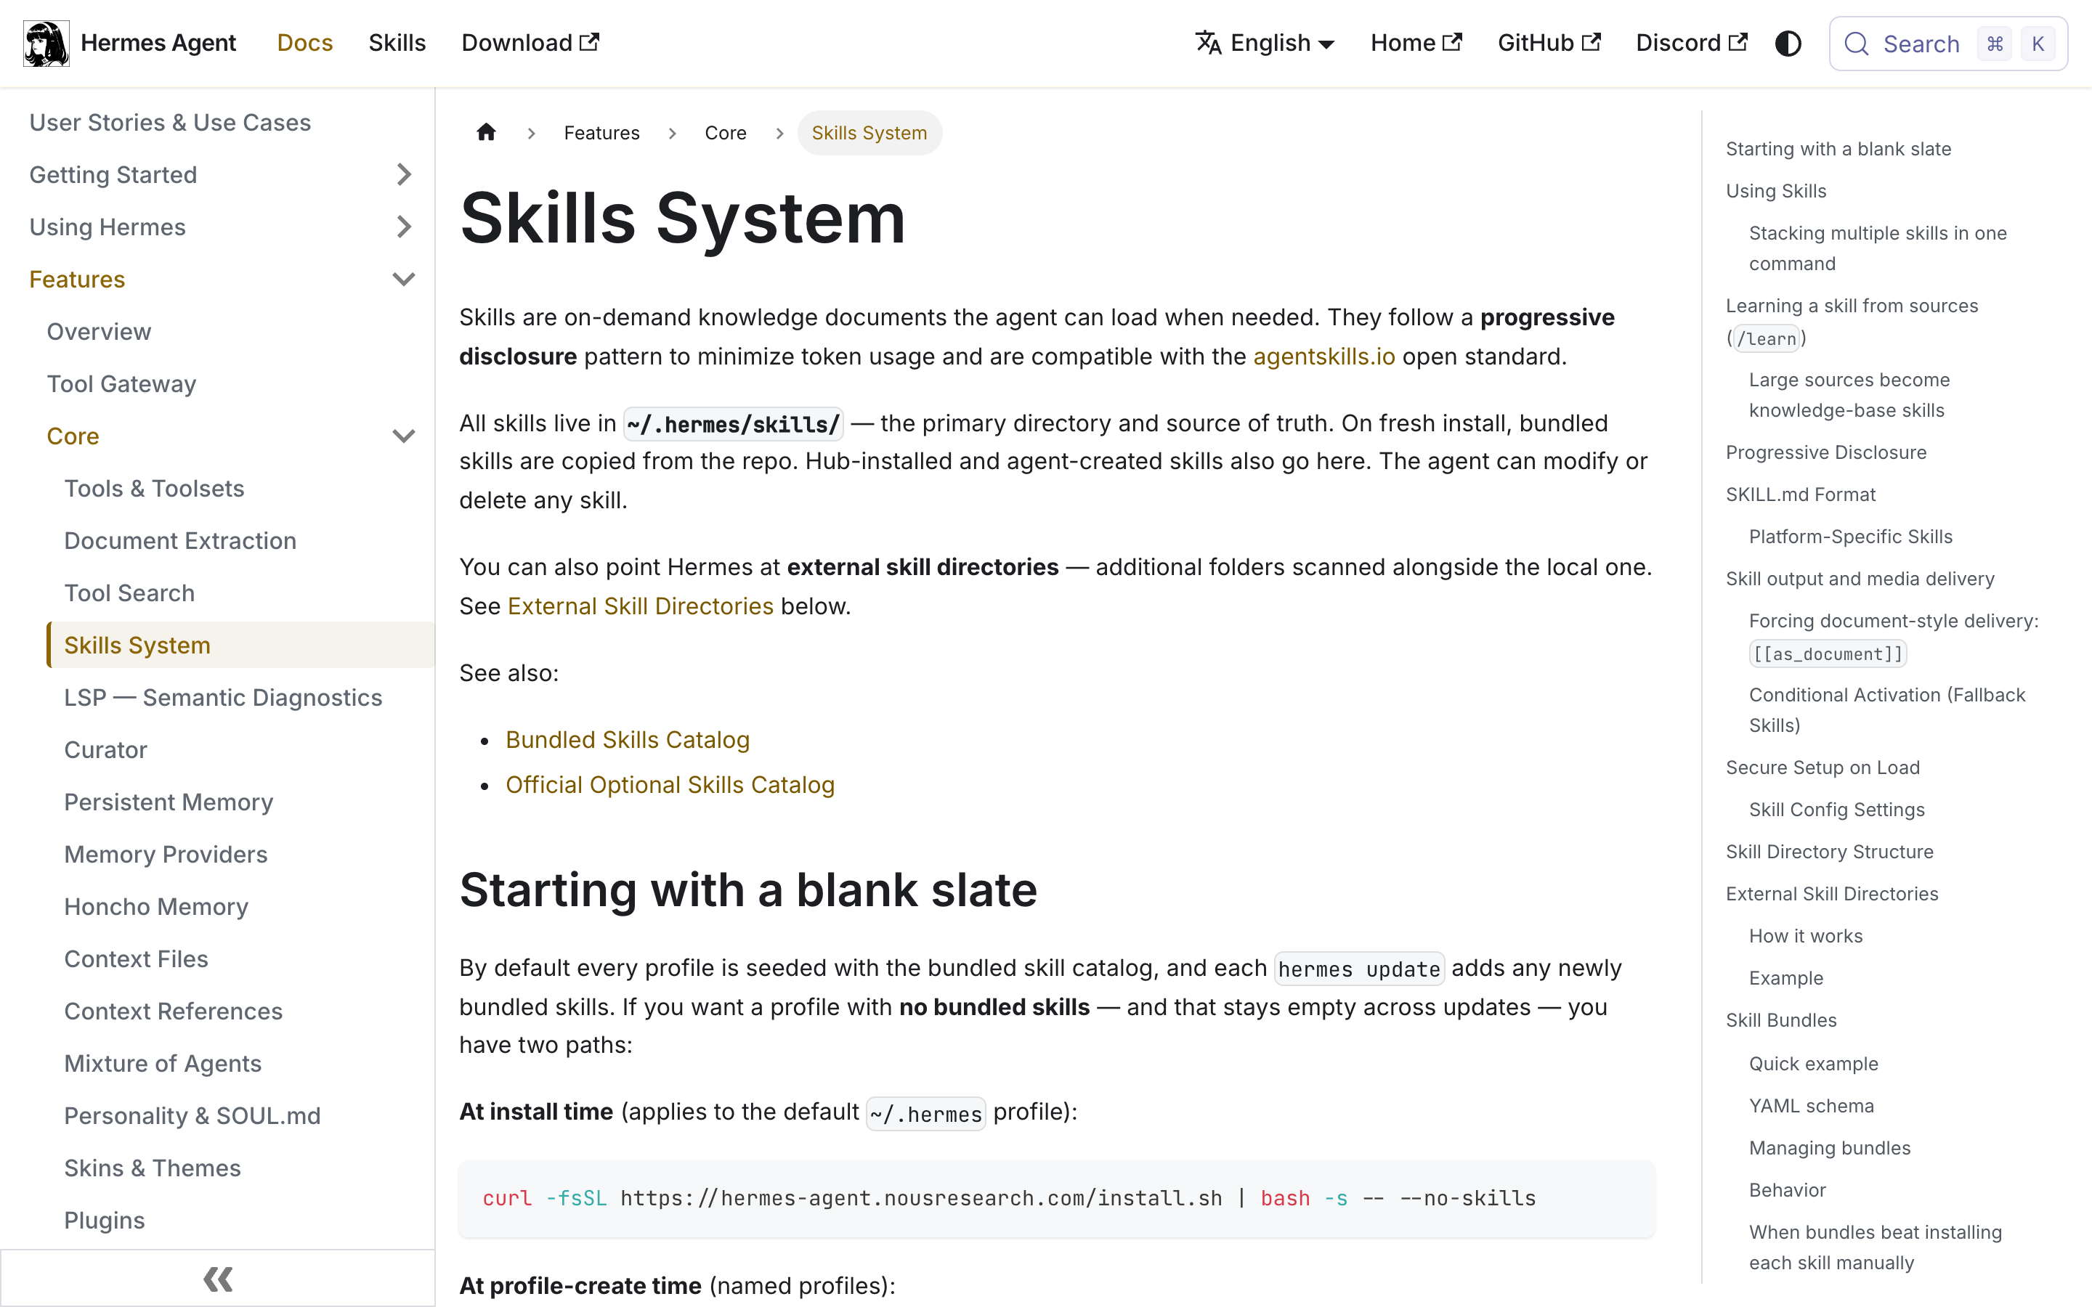The height and width of the screenshot is (1307, 2092).
Task: Open the Overview sidebar page
Action: coord(99,331)
